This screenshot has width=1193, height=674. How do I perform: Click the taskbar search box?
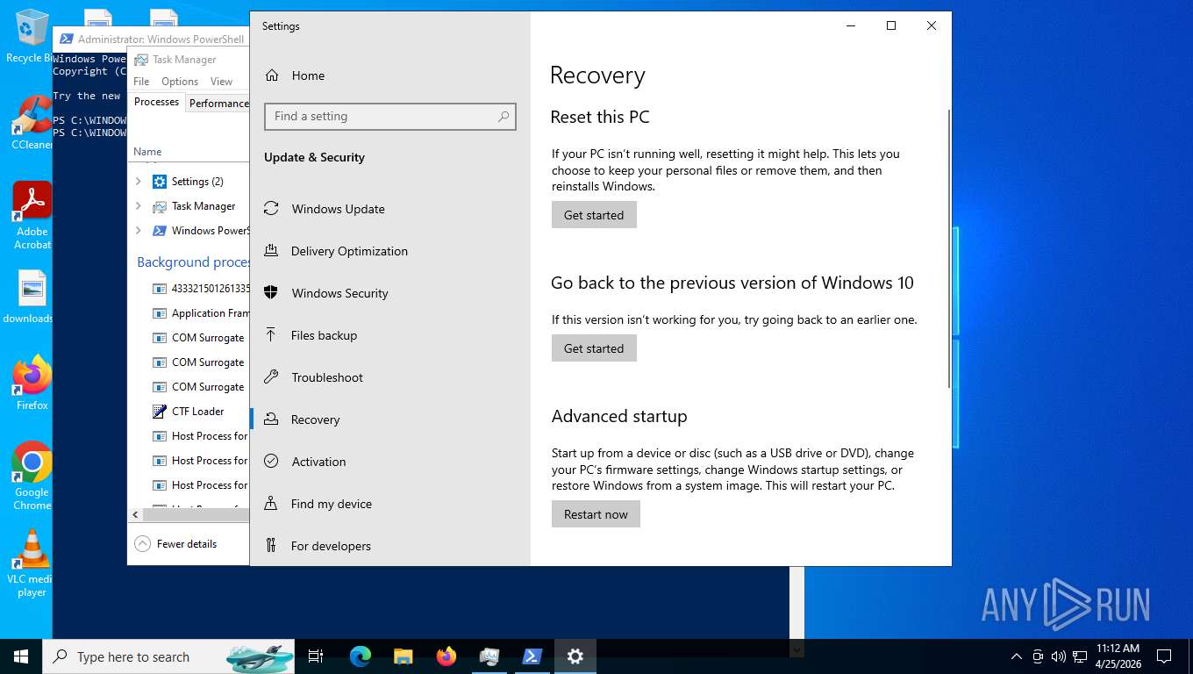coord(168,656)
